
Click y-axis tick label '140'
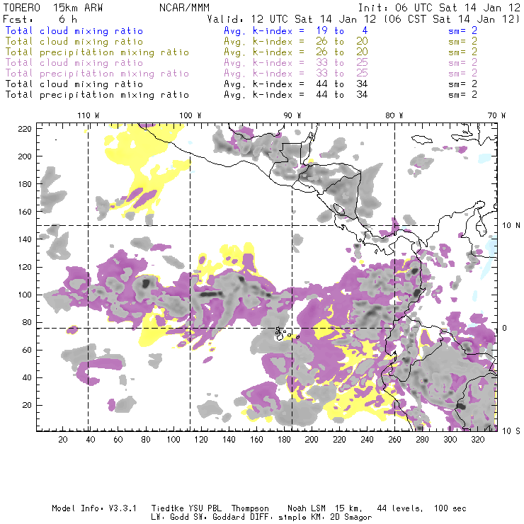[25, 239]
